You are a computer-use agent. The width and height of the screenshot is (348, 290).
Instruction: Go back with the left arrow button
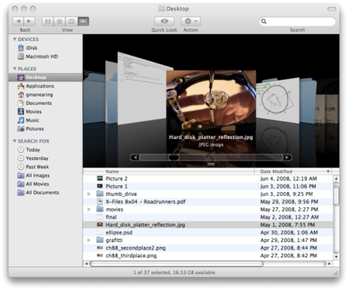18,21
